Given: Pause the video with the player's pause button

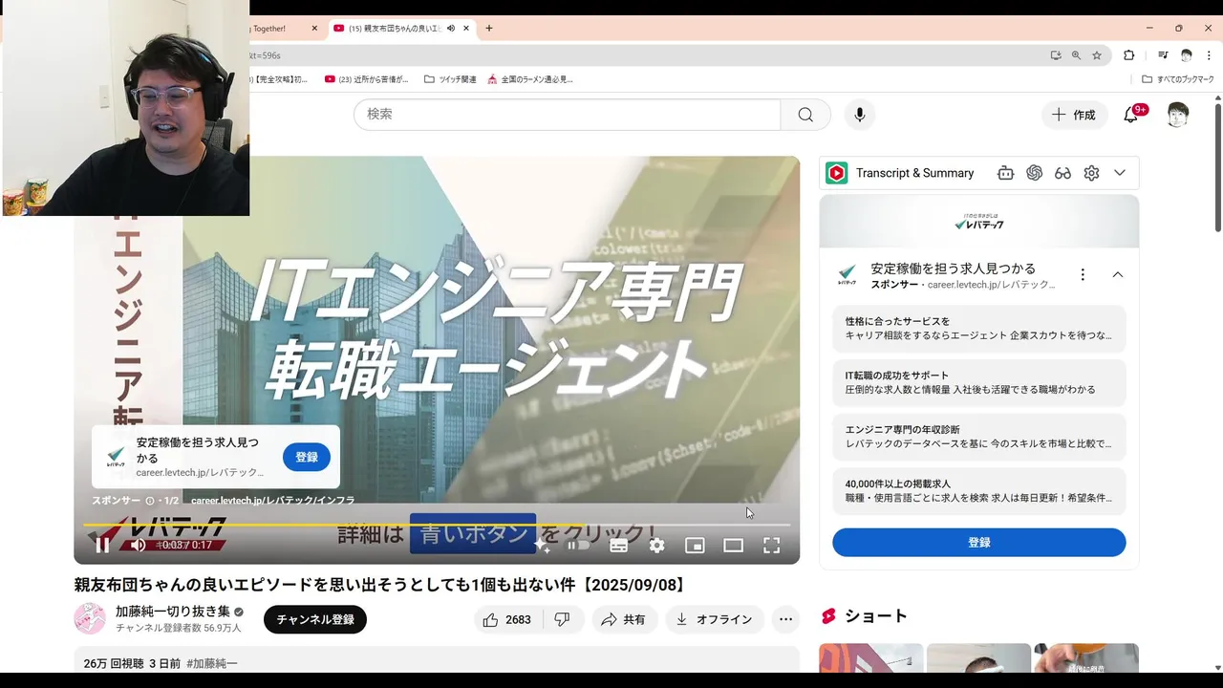Looking at the screenshot, I should [x=102, y=545].
